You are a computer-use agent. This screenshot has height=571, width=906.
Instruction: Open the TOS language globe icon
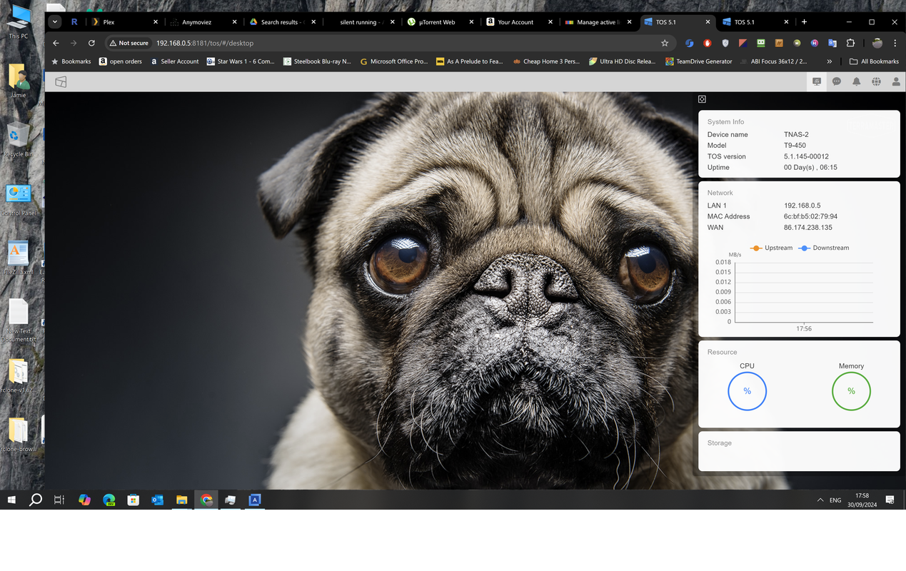(x=876, y=81)
